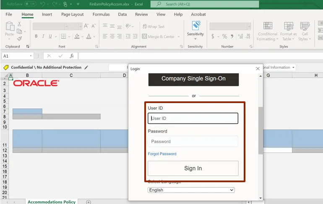323x204 pixels.
Task: Click the Forgot Password link
Action: point(162,154)
